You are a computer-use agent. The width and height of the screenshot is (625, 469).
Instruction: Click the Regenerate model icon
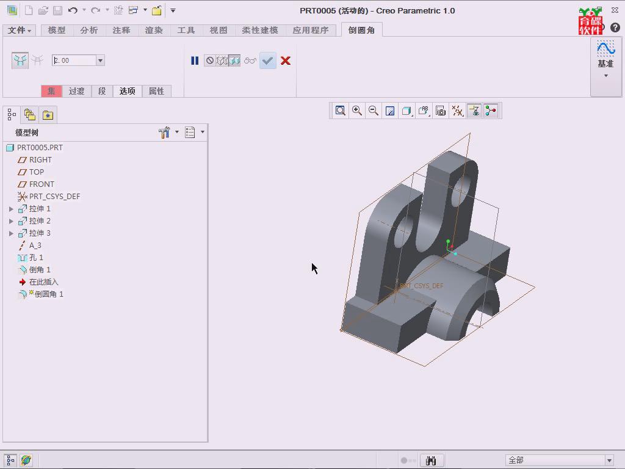click(118, 10)
